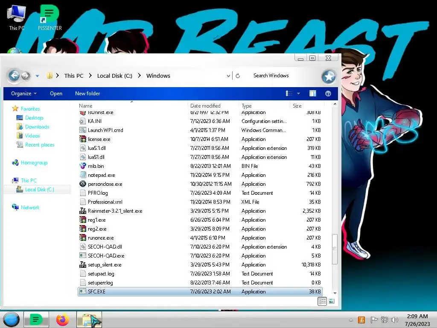This screenshot has height=328, width=437.
Task: Click the Help question mark icon
Action: 328,94
